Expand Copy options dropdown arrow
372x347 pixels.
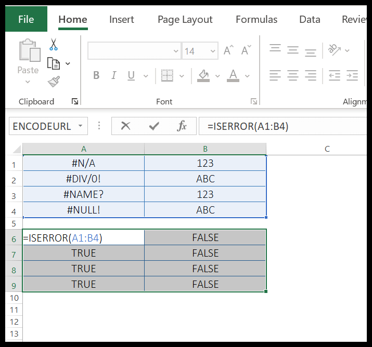point(68,63)
